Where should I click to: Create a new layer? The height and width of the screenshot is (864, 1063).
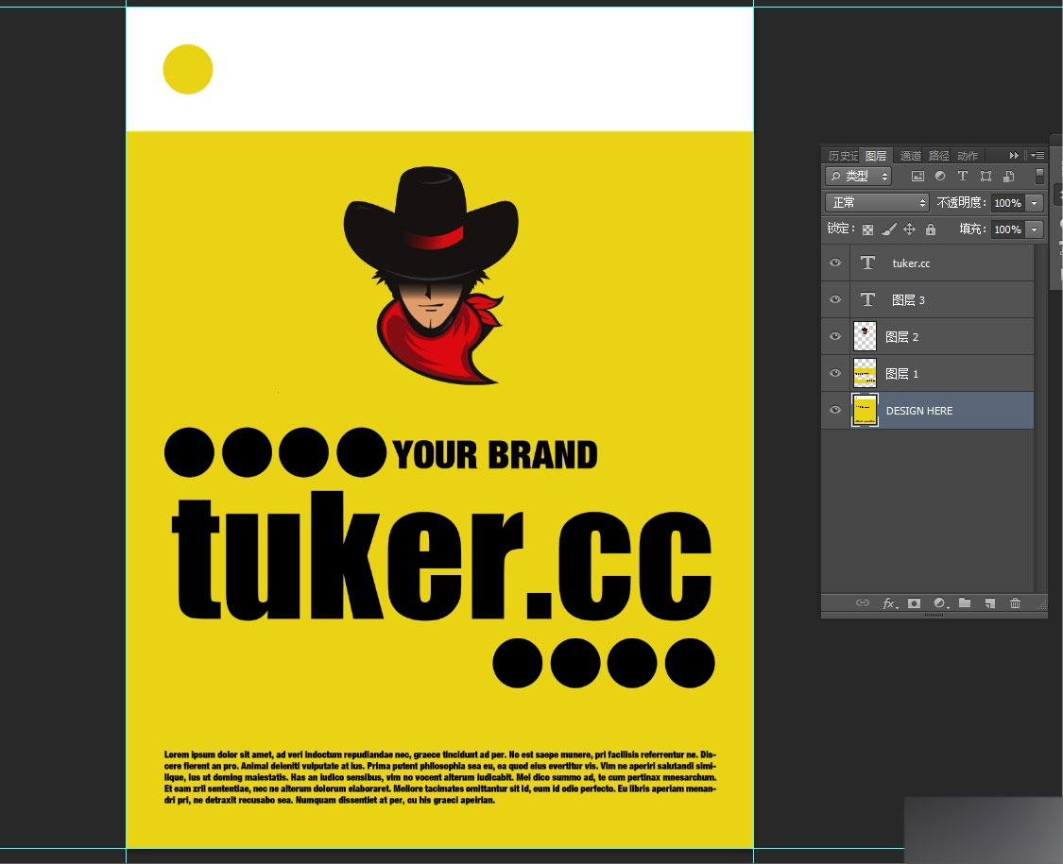click(x=990, y=603)
